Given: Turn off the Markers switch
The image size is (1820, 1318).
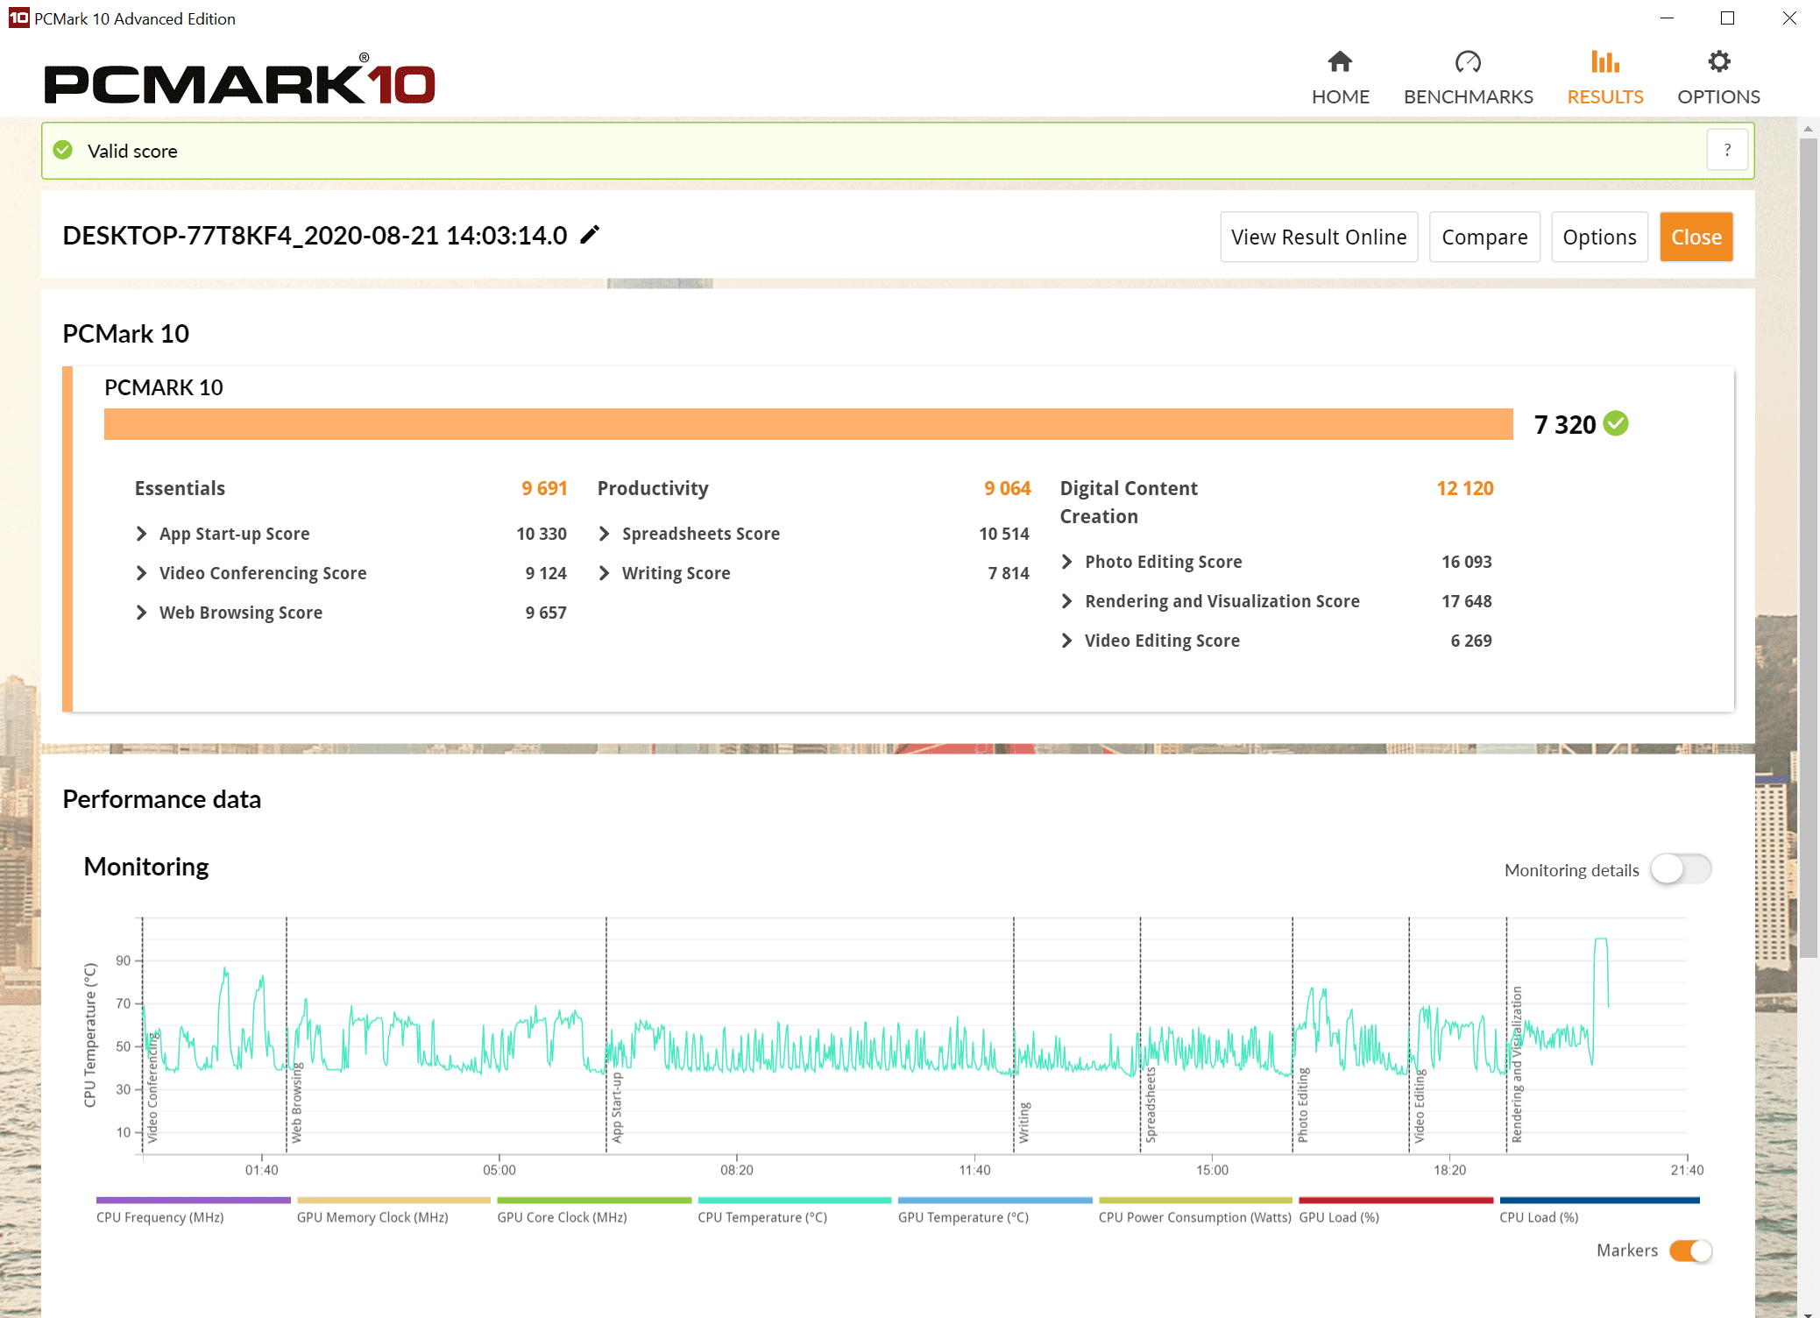Looking at the screenshot, I should pos(1690,1251).
